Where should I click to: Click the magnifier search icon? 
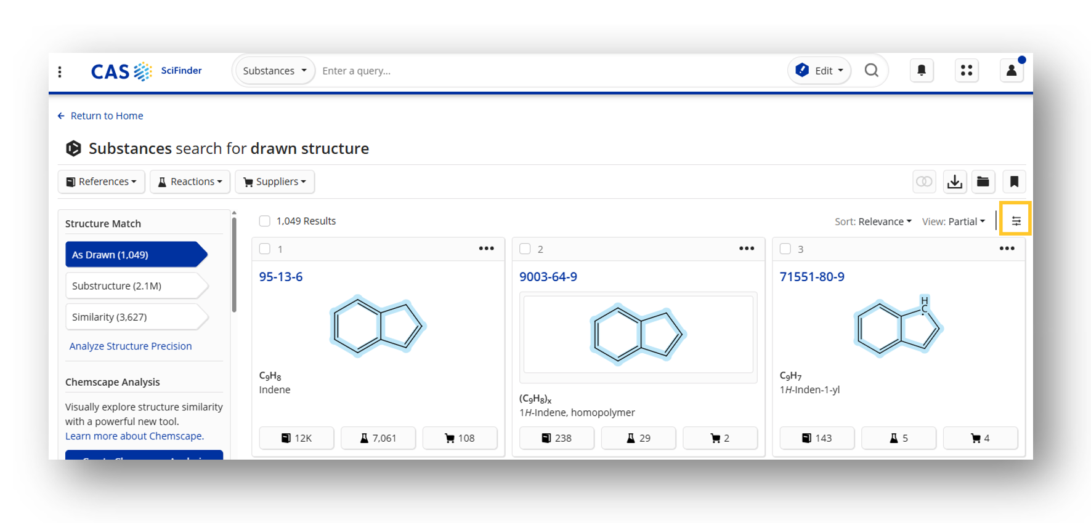871,71
